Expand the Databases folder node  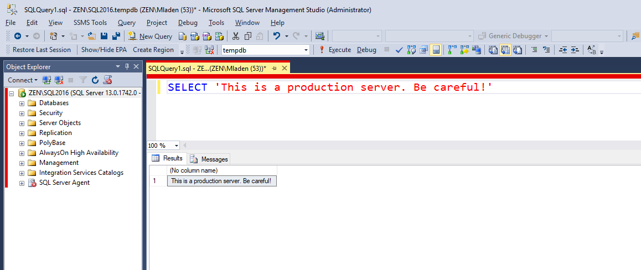pos(22,103)
